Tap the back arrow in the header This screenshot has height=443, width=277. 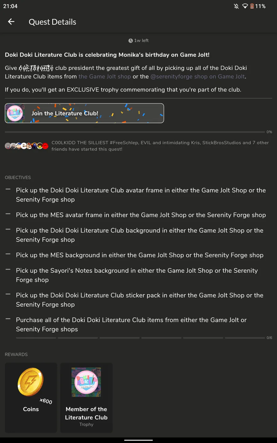(x=11, y=22)
